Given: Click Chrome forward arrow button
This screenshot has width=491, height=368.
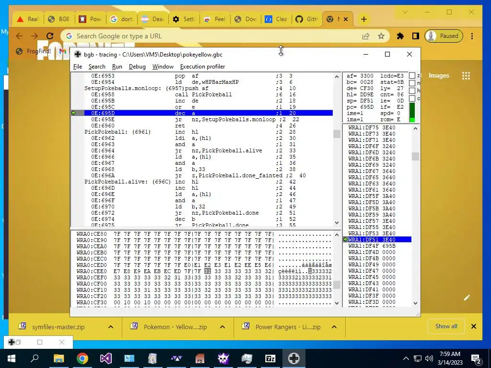Looking at the screenshot, I should (35, 36).
